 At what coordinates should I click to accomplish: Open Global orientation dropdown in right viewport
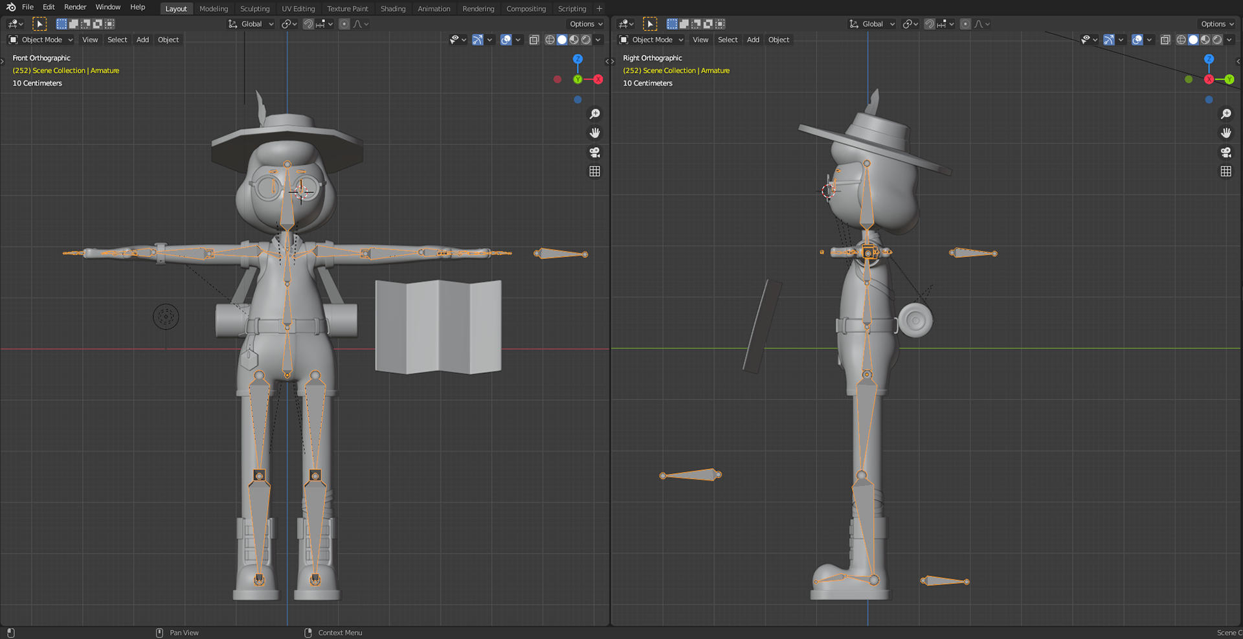[x=872, y=24]
